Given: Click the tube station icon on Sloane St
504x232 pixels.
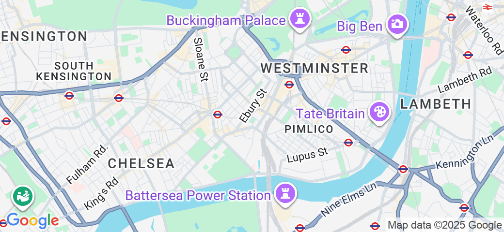Looking at the screenshot, I should coord(218,115).
